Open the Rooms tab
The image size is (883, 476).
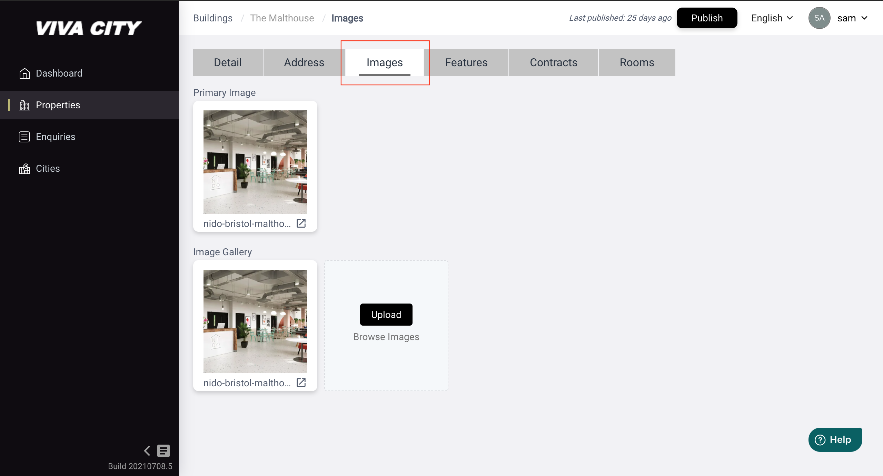[637, 62]
